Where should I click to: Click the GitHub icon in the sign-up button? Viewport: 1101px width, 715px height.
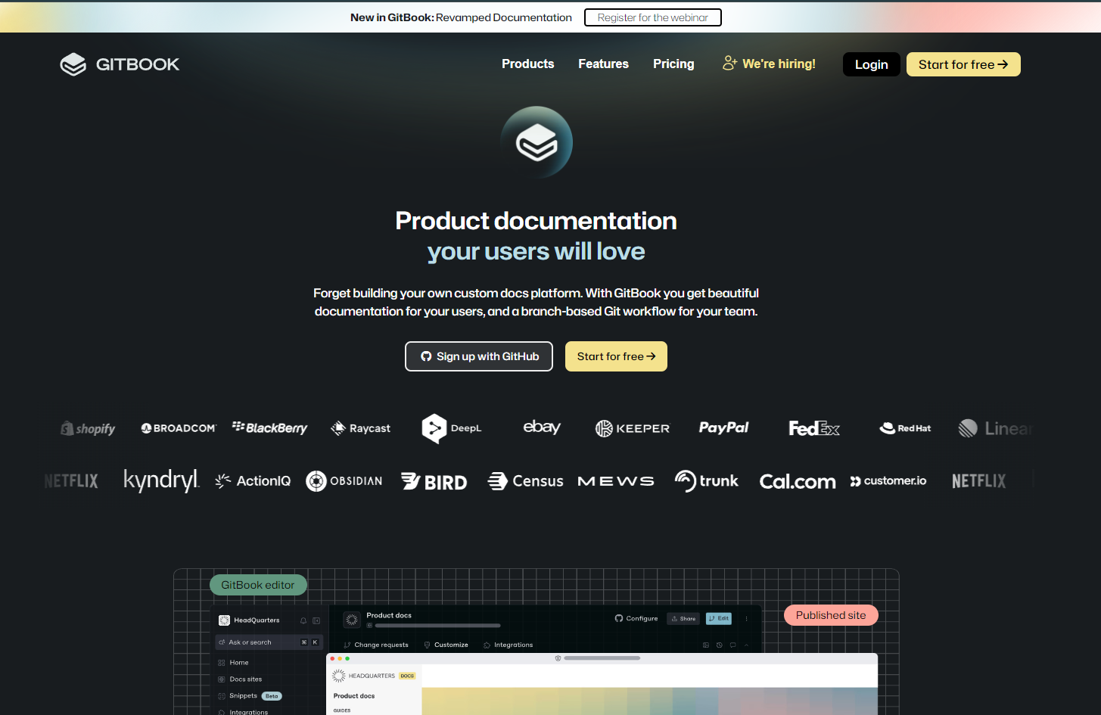coord(426,356)
